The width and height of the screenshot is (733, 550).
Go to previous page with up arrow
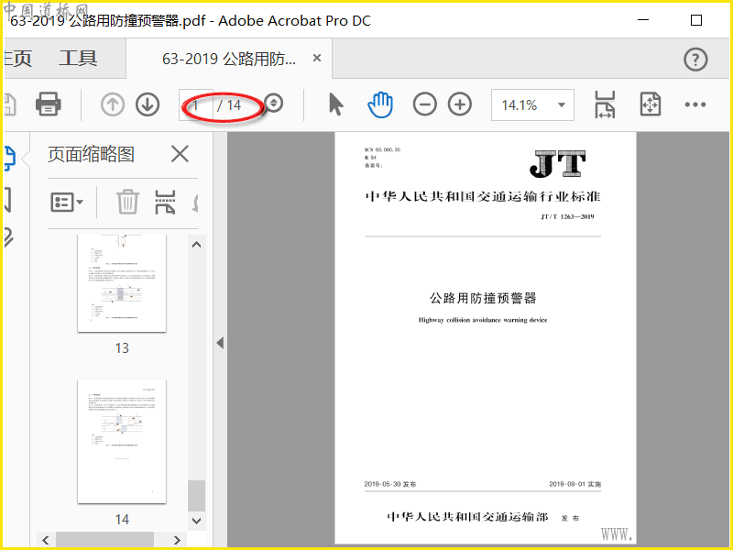click(112, 104)
